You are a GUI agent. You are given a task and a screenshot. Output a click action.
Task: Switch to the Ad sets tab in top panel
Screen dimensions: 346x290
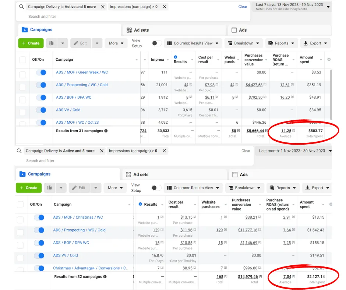137,30
